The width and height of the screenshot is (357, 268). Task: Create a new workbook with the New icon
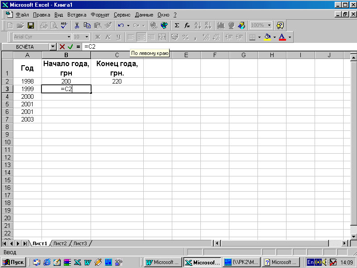(x=10, y=25)
